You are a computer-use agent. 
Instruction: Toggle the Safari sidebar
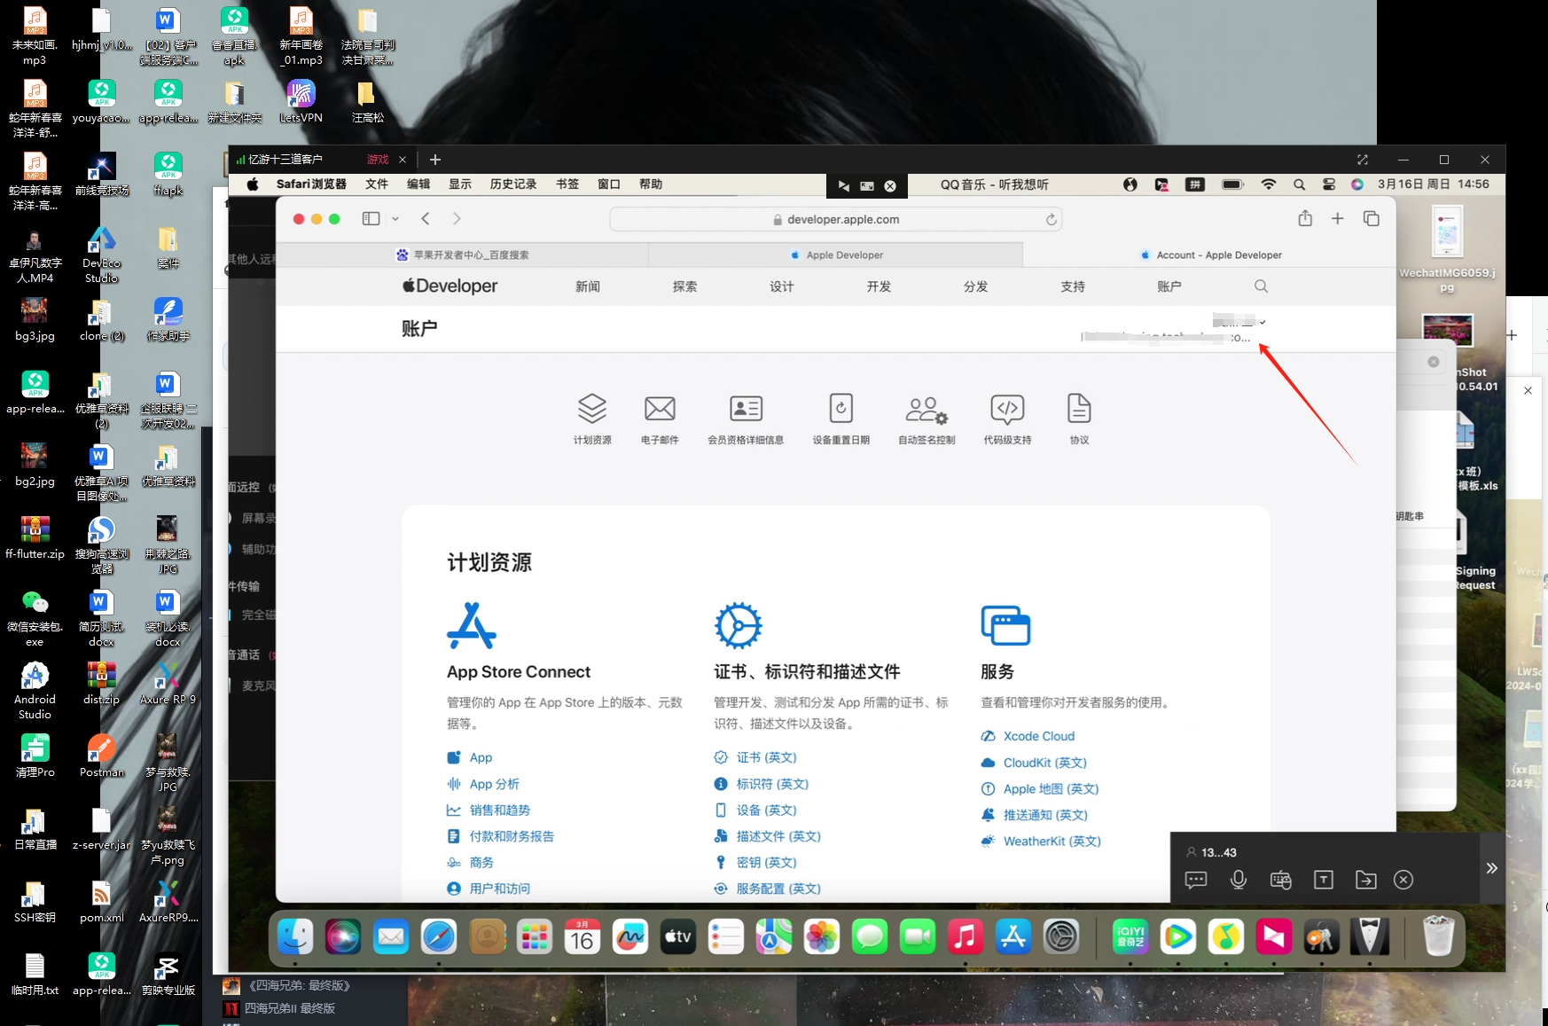tap(371, 219)
